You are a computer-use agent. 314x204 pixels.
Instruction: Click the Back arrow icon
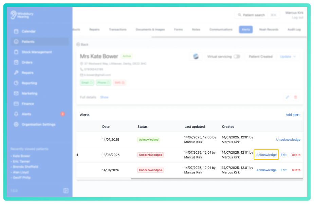coord(78,45)
